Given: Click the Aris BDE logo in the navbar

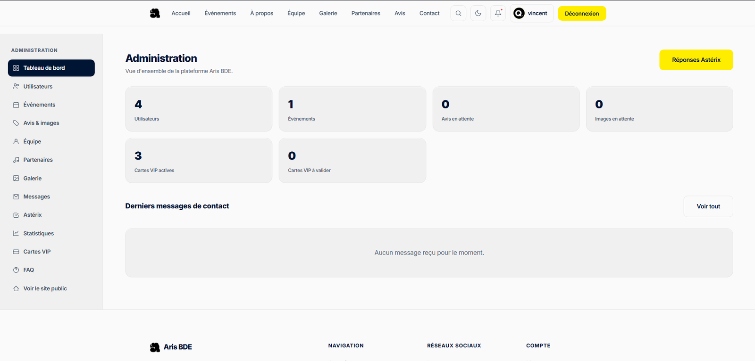Looking at the screenshot, I should click(155, 13).
